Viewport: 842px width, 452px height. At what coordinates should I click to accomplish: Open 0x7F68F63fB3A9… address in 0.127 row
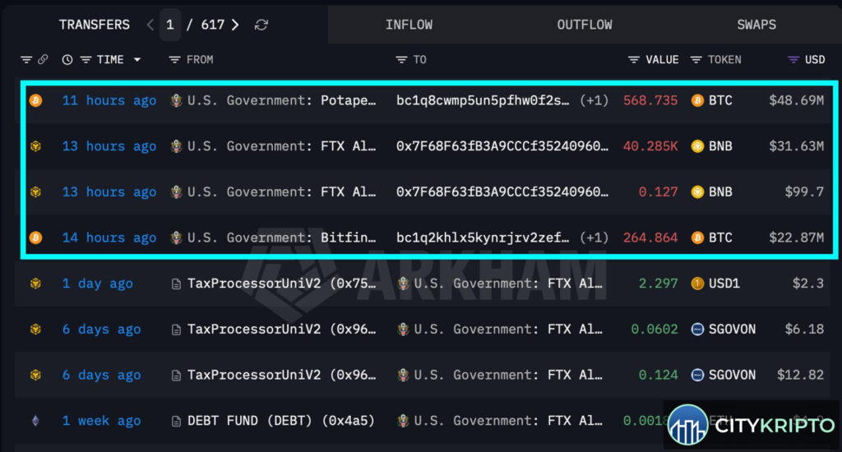point(502,191)
